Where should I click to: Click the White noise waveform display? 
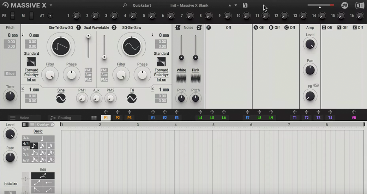pyautogui.click(x=181, y=78)
